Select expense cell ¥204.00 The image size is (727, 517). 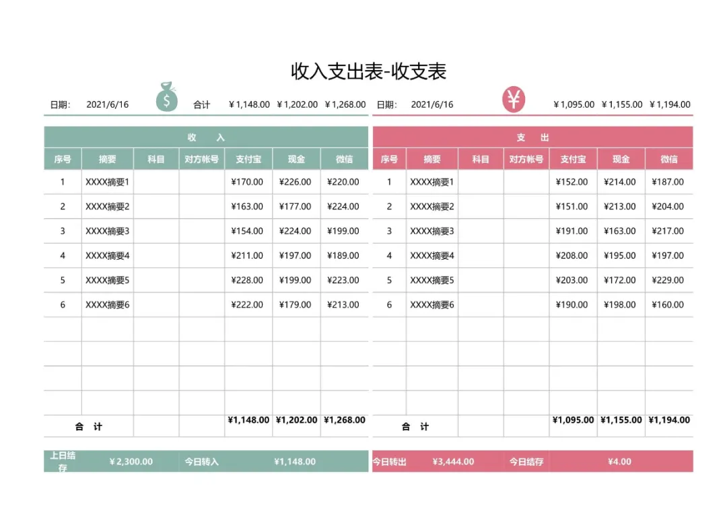pyautogui.click(x=668, y=207)
